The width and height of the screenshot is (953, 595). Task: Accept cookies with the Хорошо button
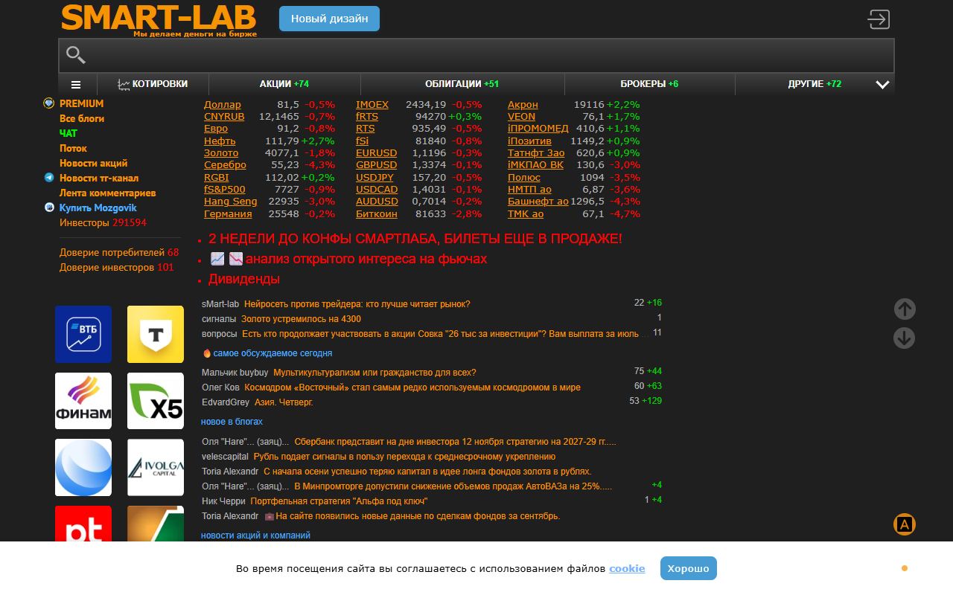(689, 568)
